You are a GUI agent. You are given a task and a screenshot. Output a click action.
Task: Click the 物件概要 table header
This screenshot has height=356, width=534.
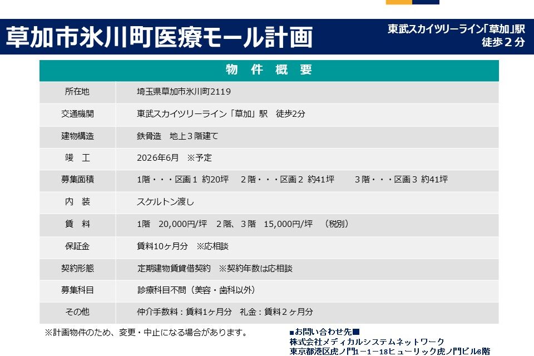(x=269, y=70)
